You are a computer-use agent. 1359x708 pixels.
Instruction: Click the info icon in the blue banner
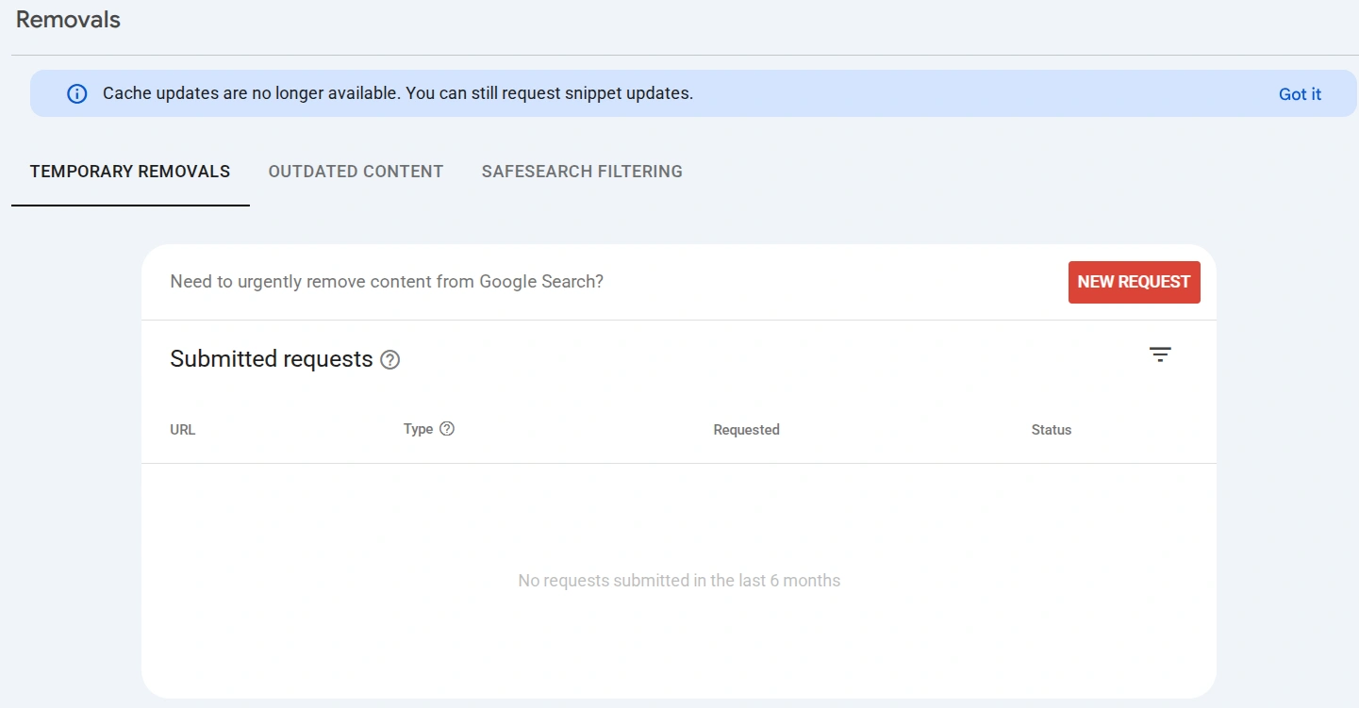point(77,94)
